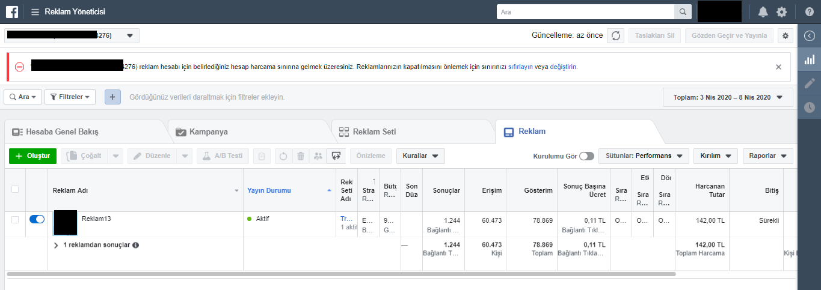Click the pencil edit icon in sidebar
821x290 pixels.
pyautogui.click(x=810, y=83)
